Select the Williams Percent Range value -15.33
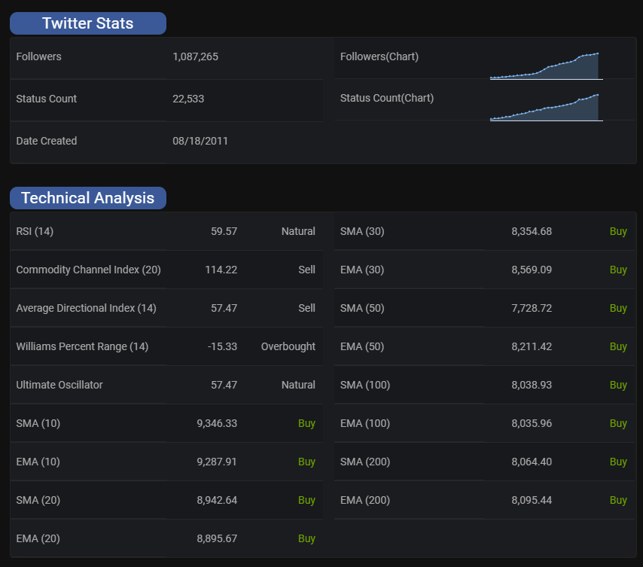643x567 pixels. click(x=222, y=347)
